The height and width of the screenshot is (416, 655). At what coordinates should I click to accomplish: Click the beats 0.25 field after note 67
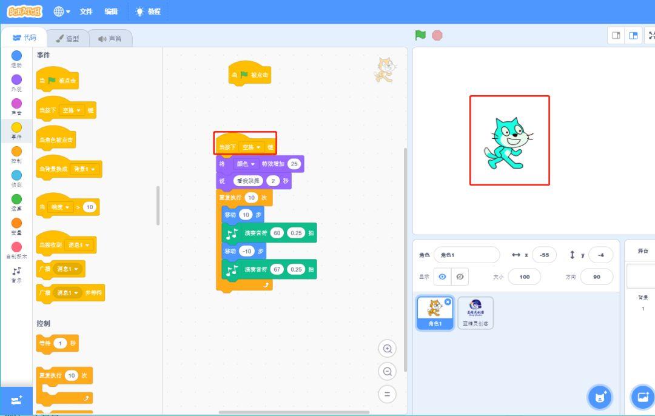tap(296, 269)
